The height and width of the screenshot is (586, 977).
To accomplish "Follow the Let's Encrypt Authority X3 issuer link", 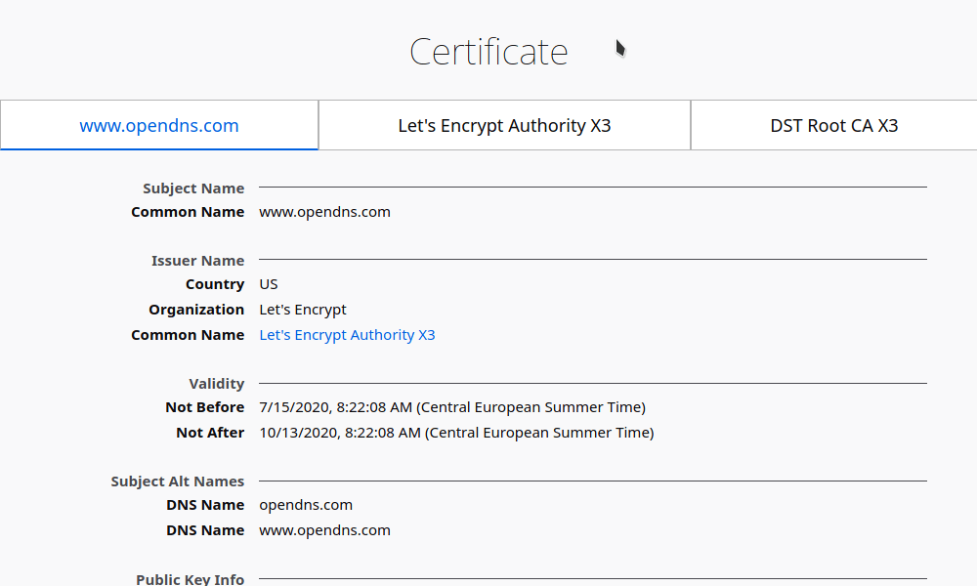I will pos(347,335).
